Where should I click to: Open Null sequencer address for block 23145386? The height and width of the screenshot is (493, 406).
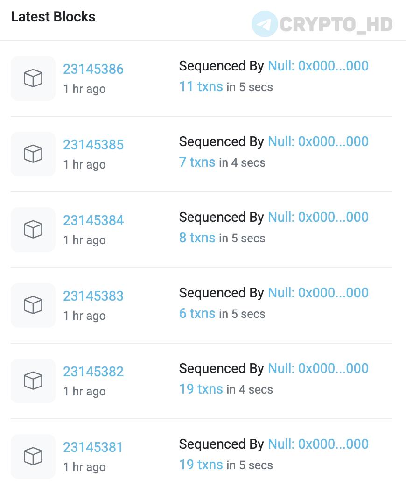318,66
